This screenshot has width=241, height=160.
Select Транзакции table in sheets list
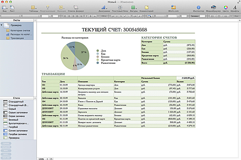coord(17,38)
